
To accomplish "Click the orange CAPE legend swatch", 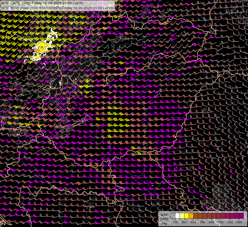I will [191, 216].
